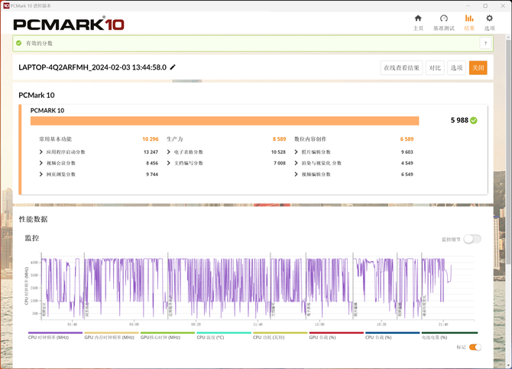Select the 常用基本功能 category heading
This screenshot has height=369, width=512.
click(56, 139)
